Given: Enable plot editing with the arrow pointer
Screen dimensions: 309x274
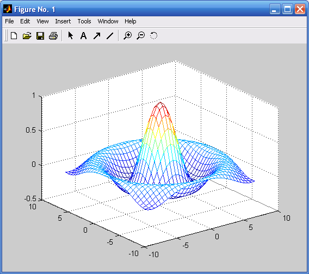Looking at the screenshot, I should (70, 36).
